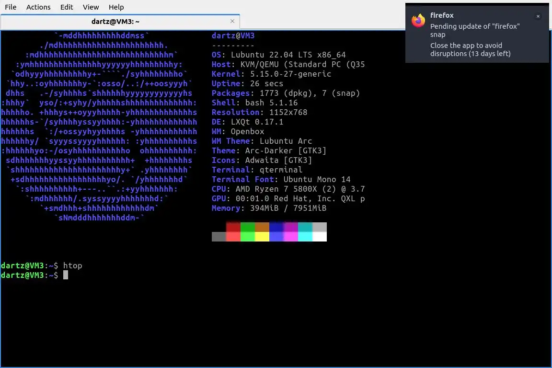Click the dartz@VM3 heading in neofetch output
The width and height of the screenshot is (552, 368).
(x=233, y=35)
